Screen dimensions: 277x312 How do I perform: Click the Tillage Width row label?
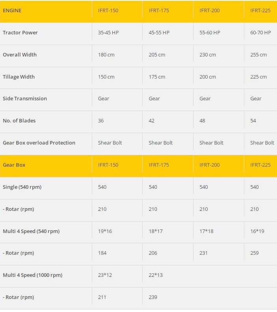coord(19,77)
